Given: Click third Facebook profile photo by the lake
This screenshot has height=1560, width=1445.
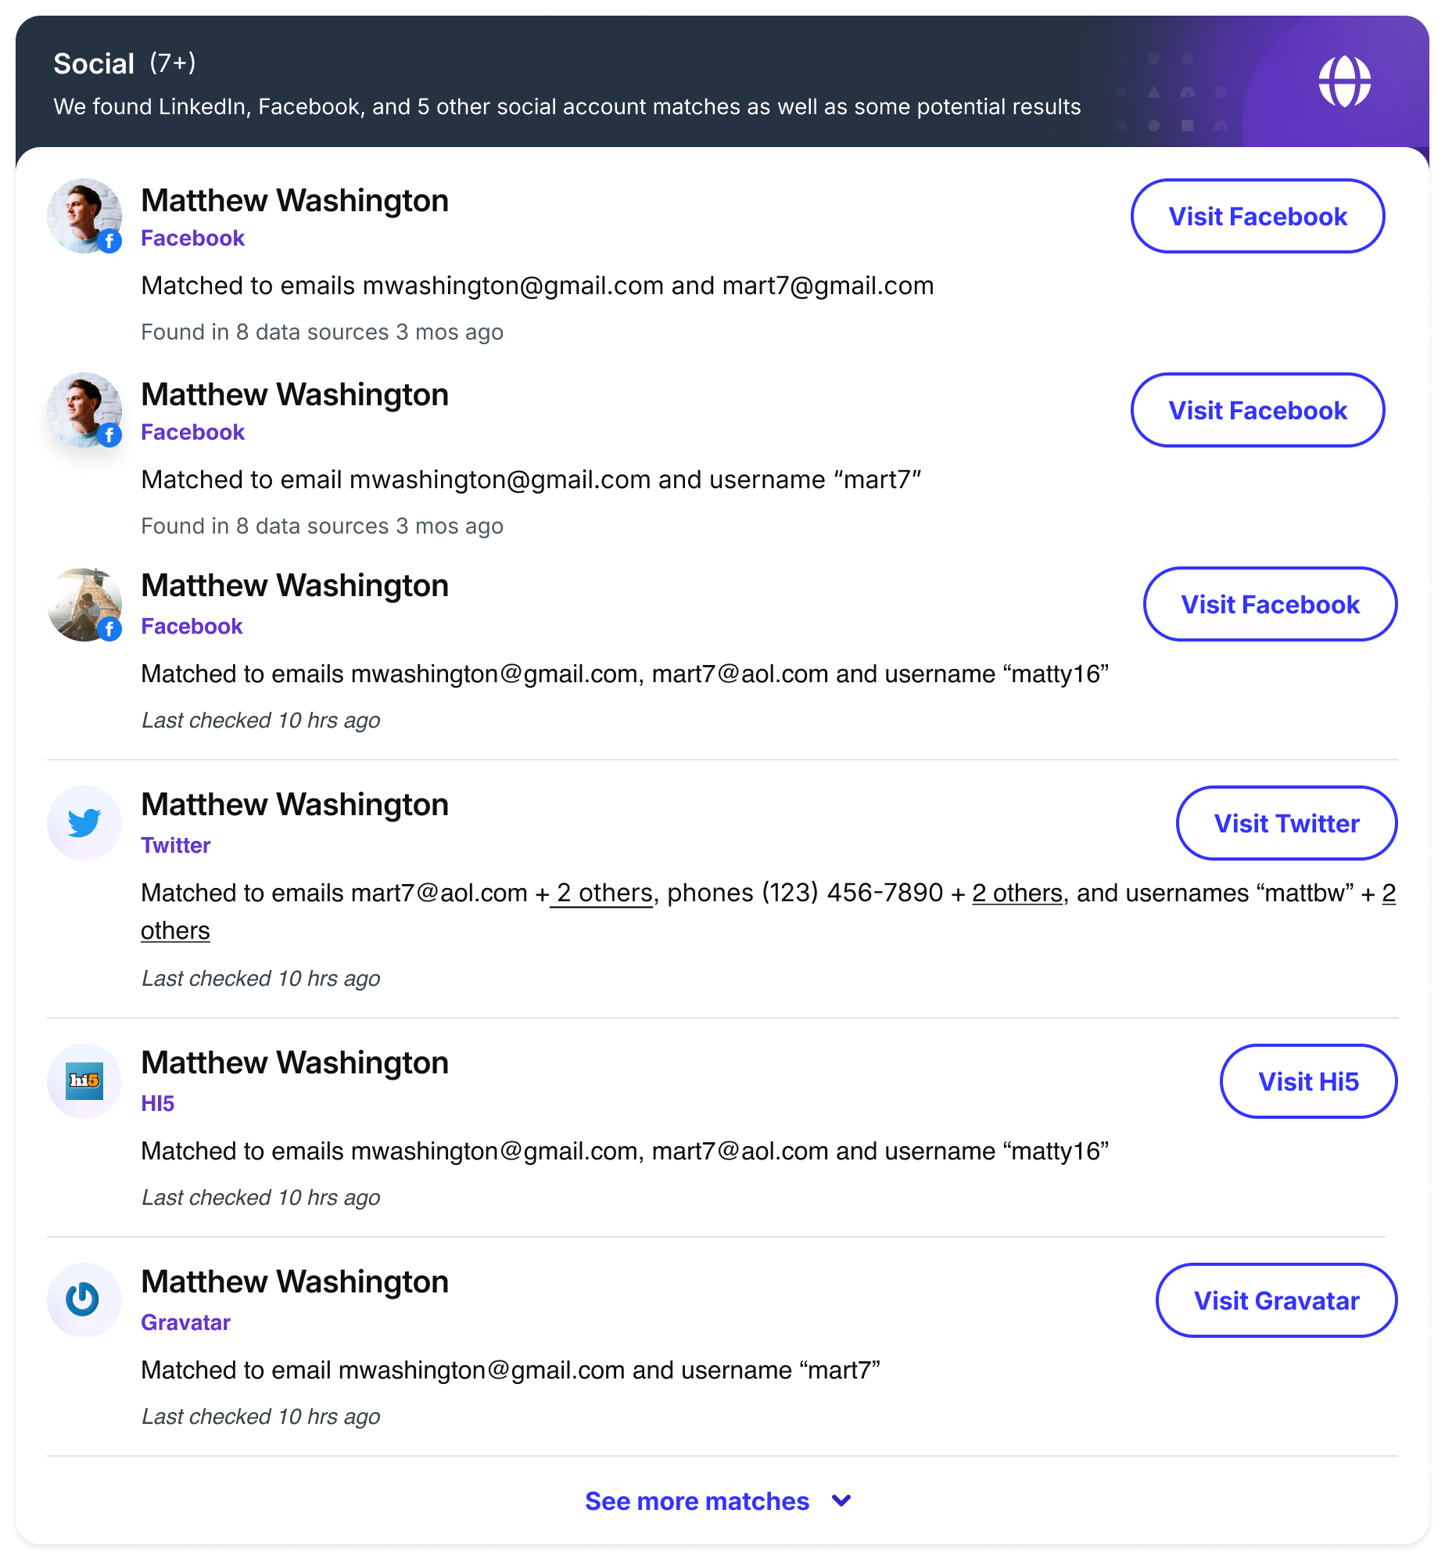Looking at the screenshot, I should (x=84, y=603).
